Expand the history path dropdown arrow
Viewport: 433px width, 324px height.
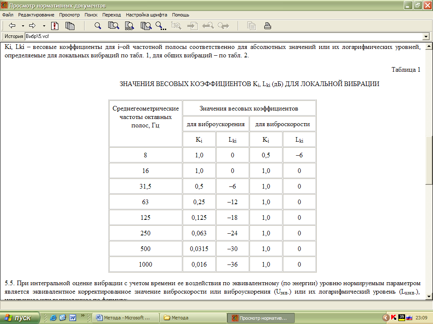click(x=426, y=36)
